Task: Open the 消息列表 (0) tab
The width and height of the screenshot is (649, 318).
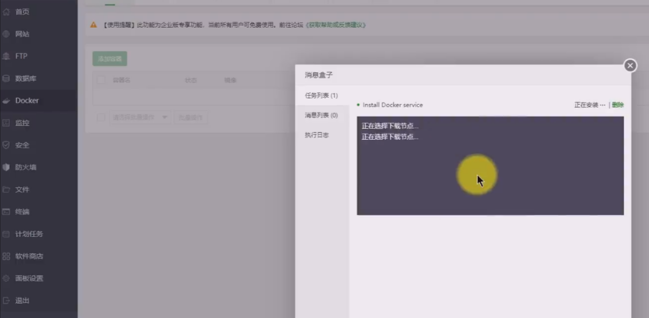Action: [x=321, y=115]
